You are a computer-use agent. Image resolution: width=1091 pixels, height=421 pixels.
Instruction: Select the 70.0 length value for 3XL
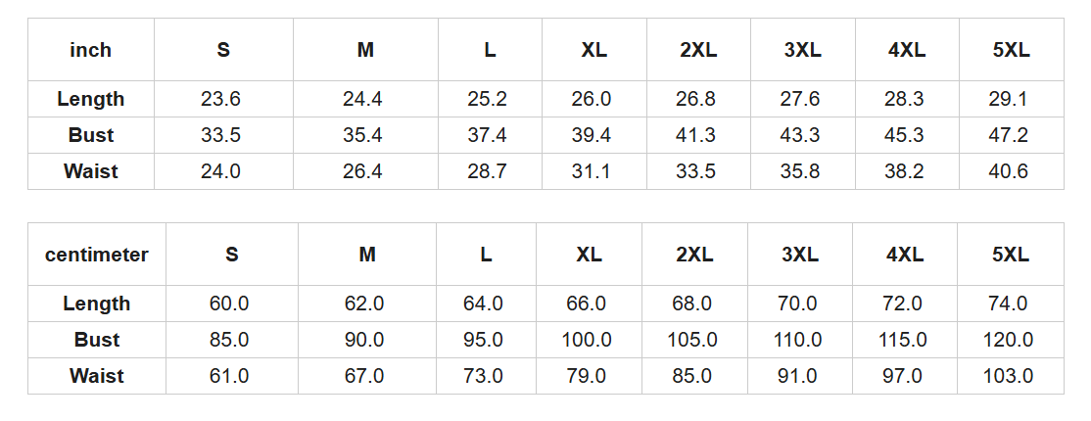(x=798, y=304)
